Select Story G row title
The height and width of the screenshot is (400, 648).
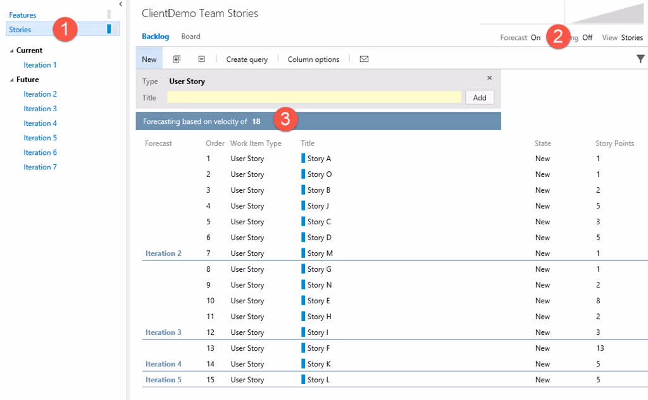tap(320, 269)
